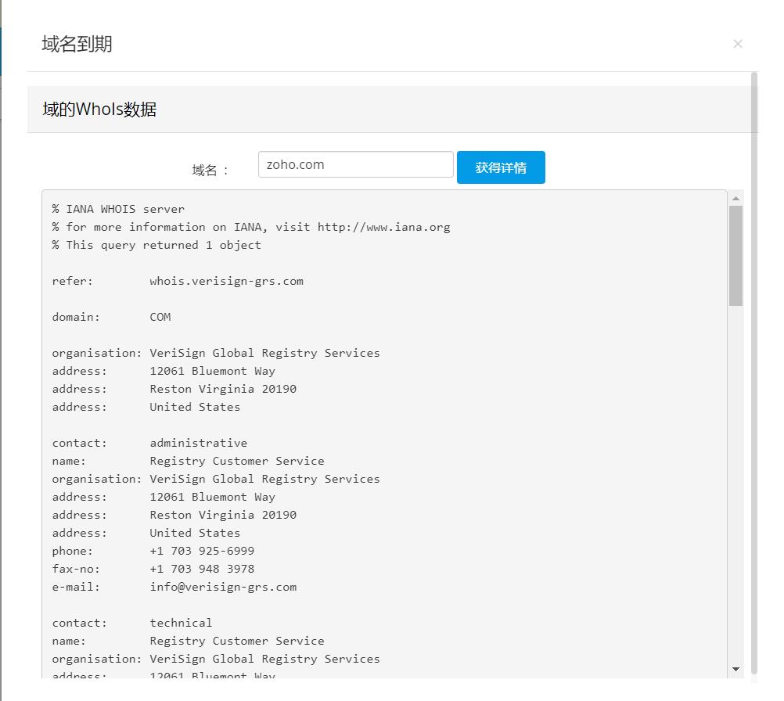Click the domain value COM
This screenshot has width=784, height=701.
(160, 317)
